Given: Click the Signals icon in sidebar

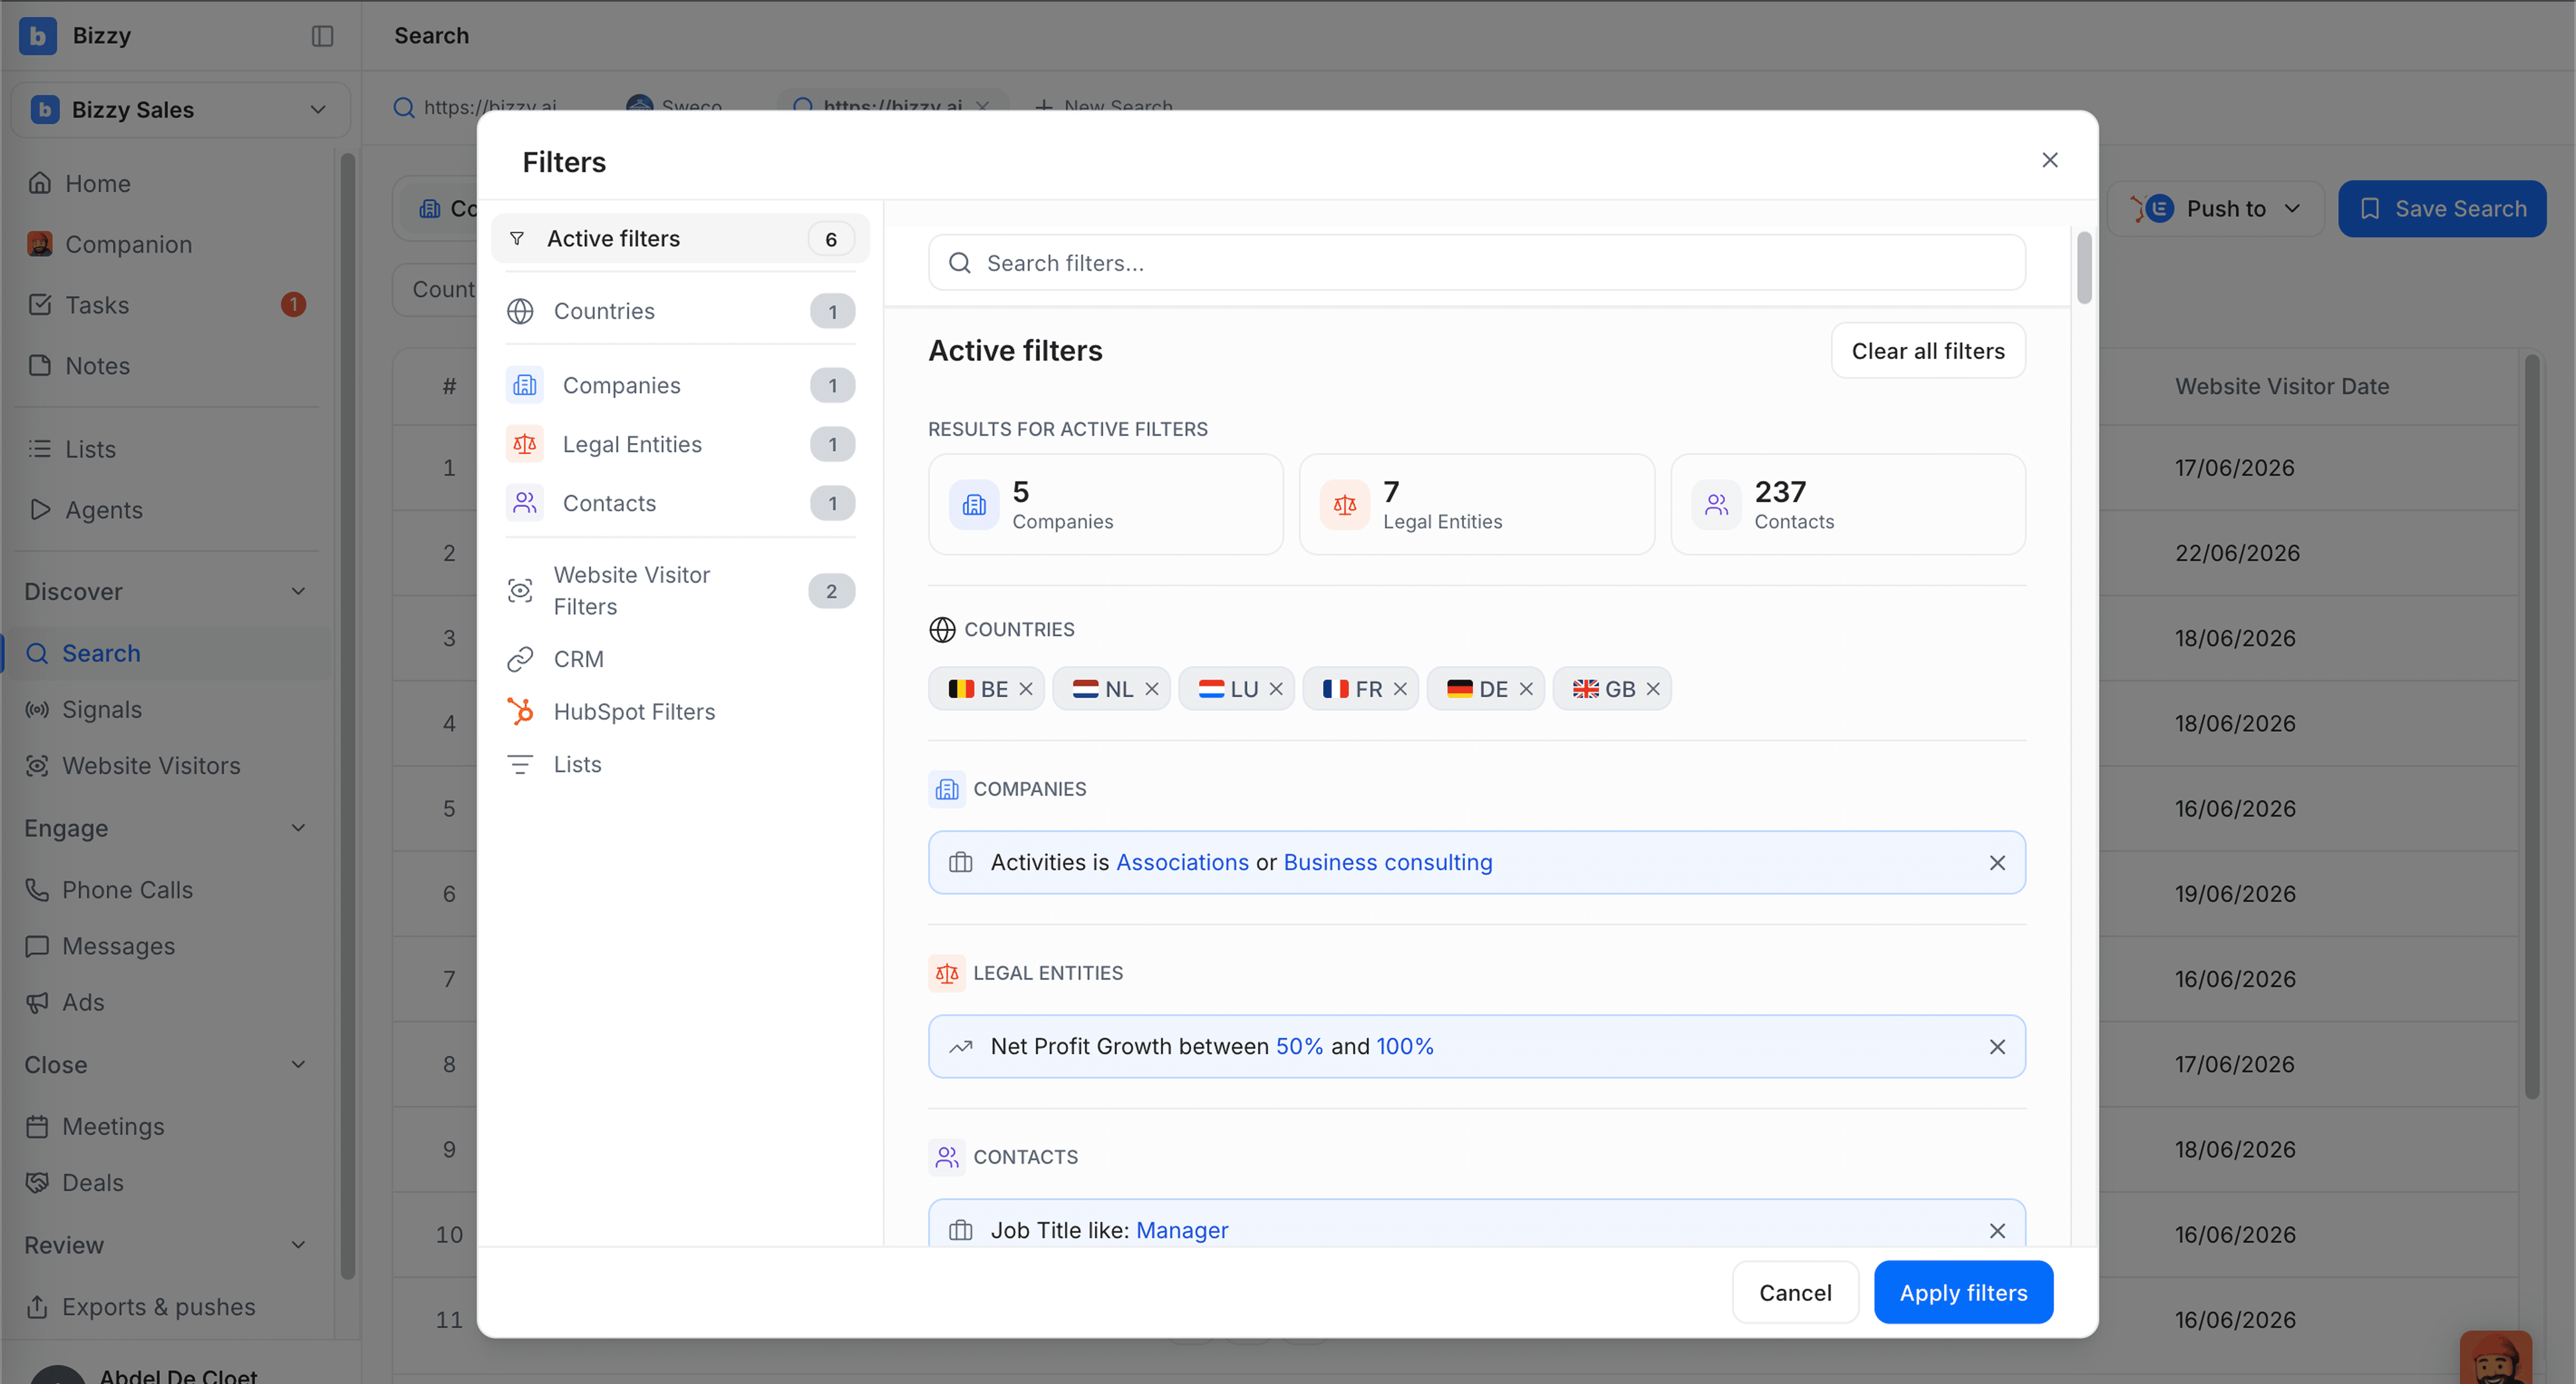Looking at the screenshot, I should click(x=37, y=710).
